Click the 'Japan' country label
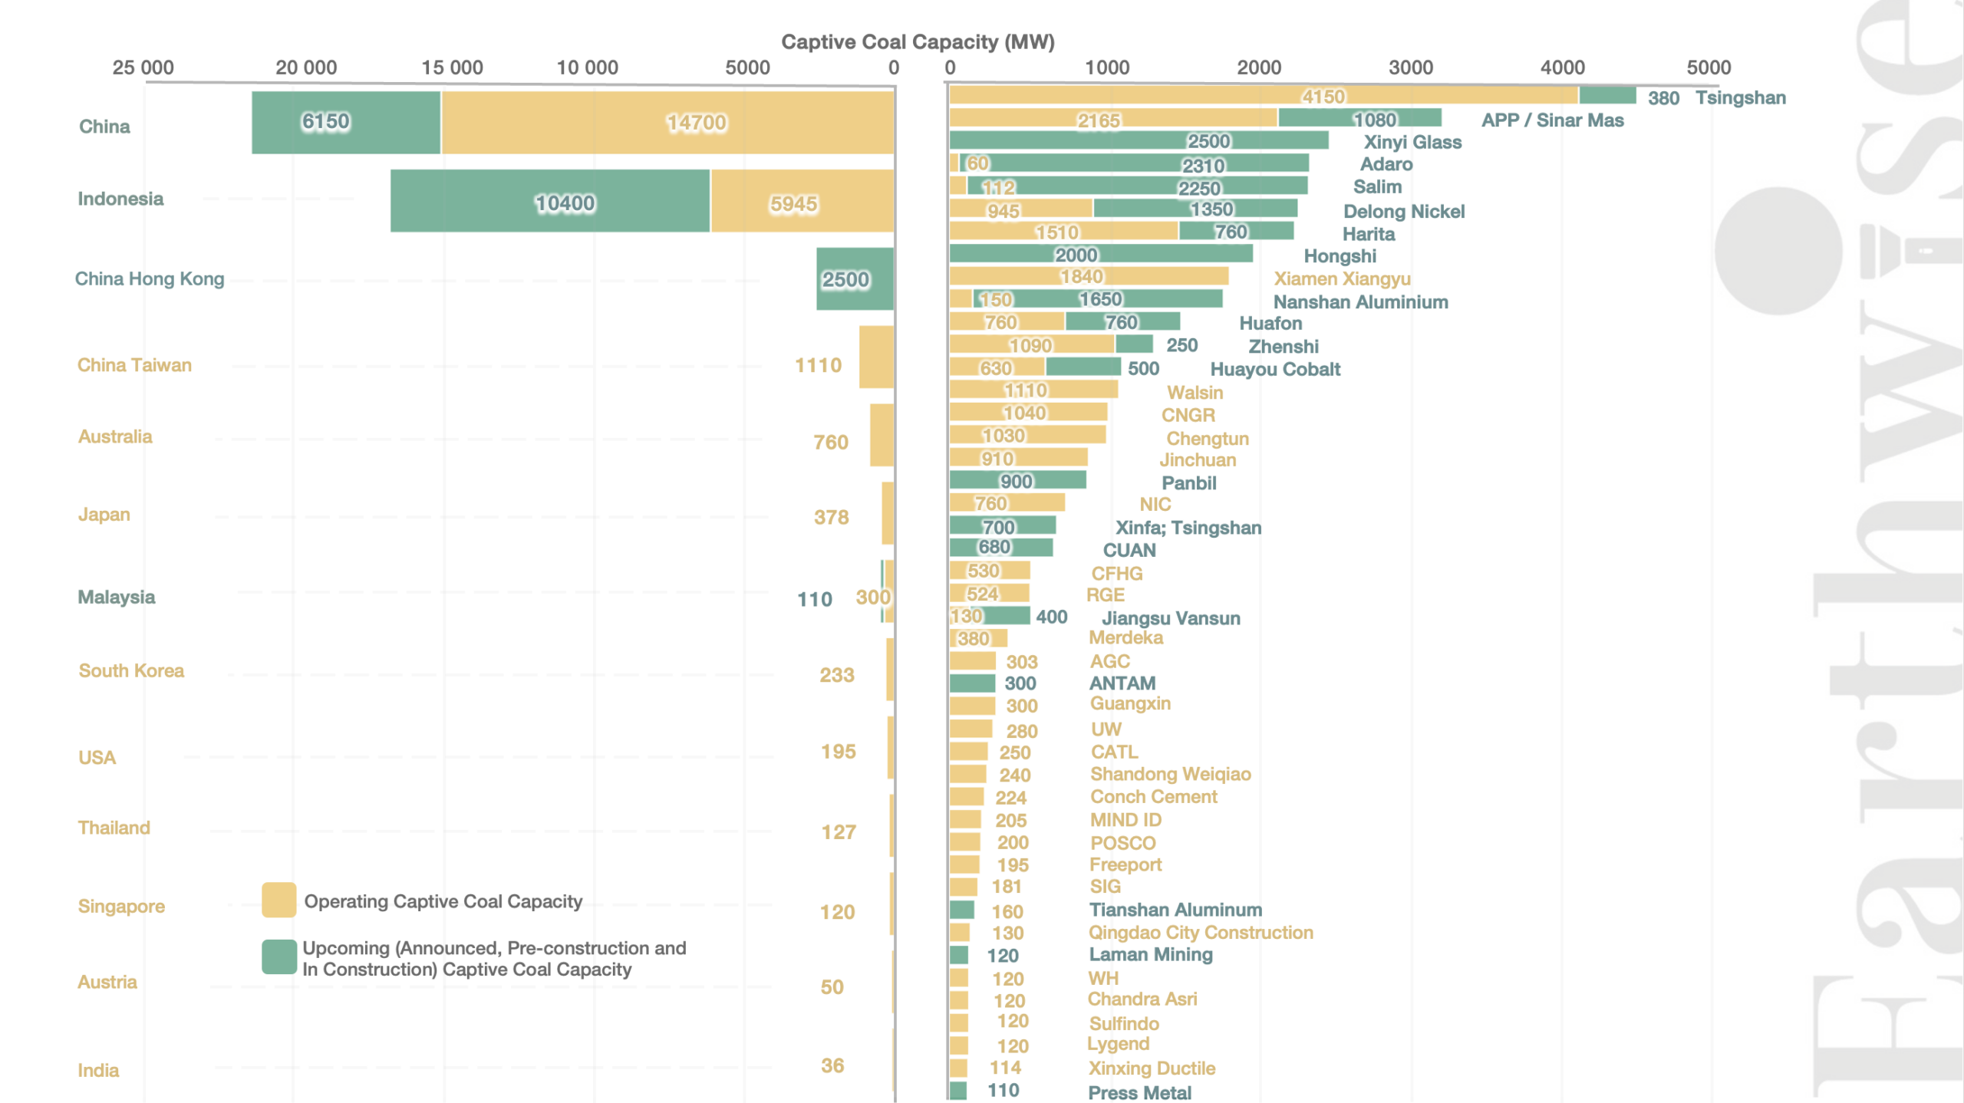Screen dimensions: 1964x1103 (x=104, y=515)
